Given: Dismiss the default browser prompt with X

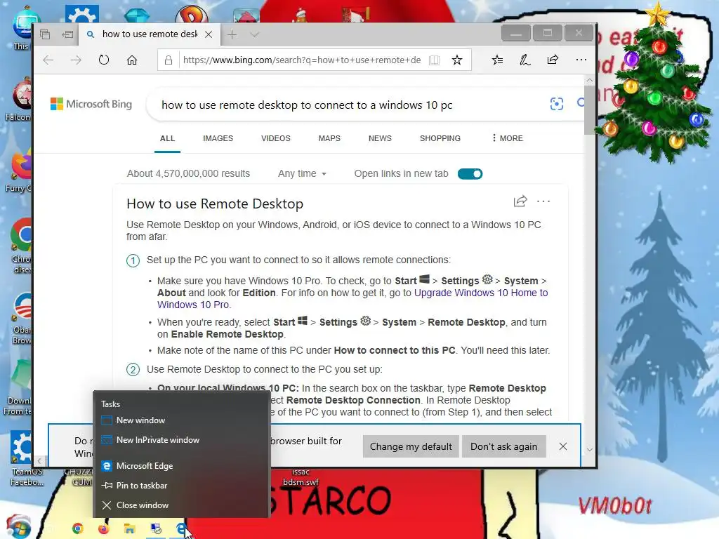Looking at the screenshot, I should (563, 446).
